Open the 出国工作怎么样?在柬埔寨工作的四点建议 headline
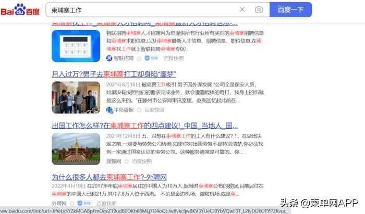The image size is (365, 214). (145, 125)
